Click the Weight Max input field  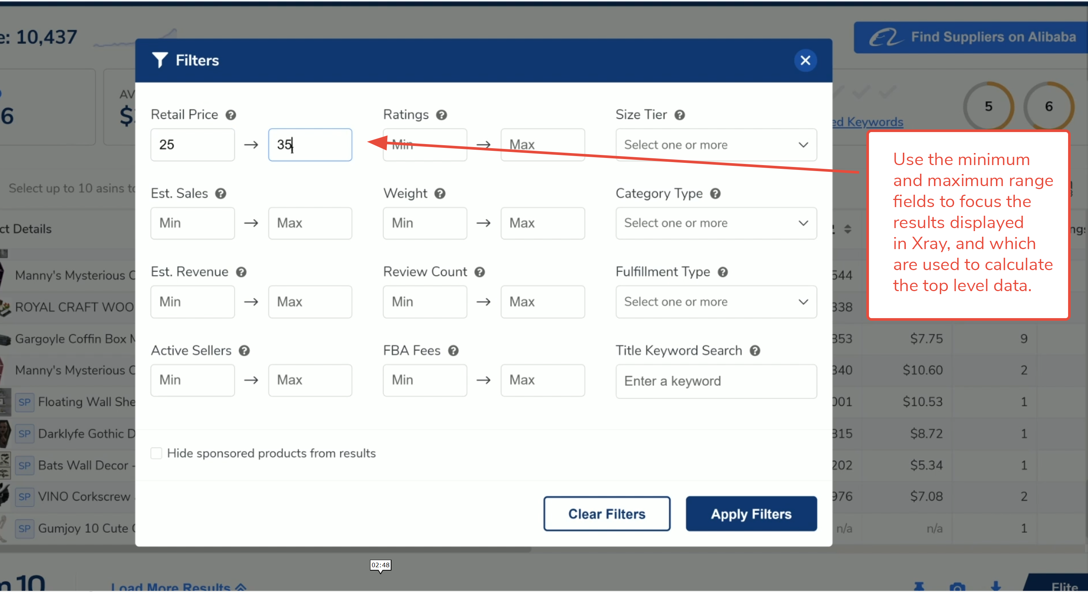pos(542,223)
